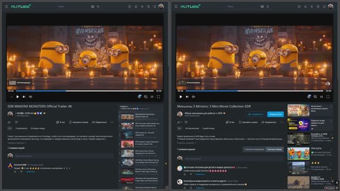The image size is (340, 191).
Task: Seek on Mini-Movie Collection video progress bar
Action: tap(254, 91)
